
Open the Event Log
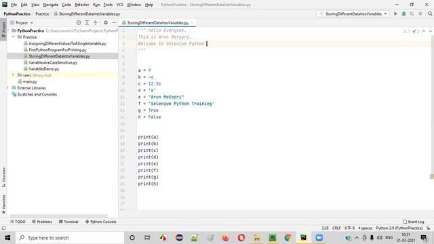click(414, 222)
